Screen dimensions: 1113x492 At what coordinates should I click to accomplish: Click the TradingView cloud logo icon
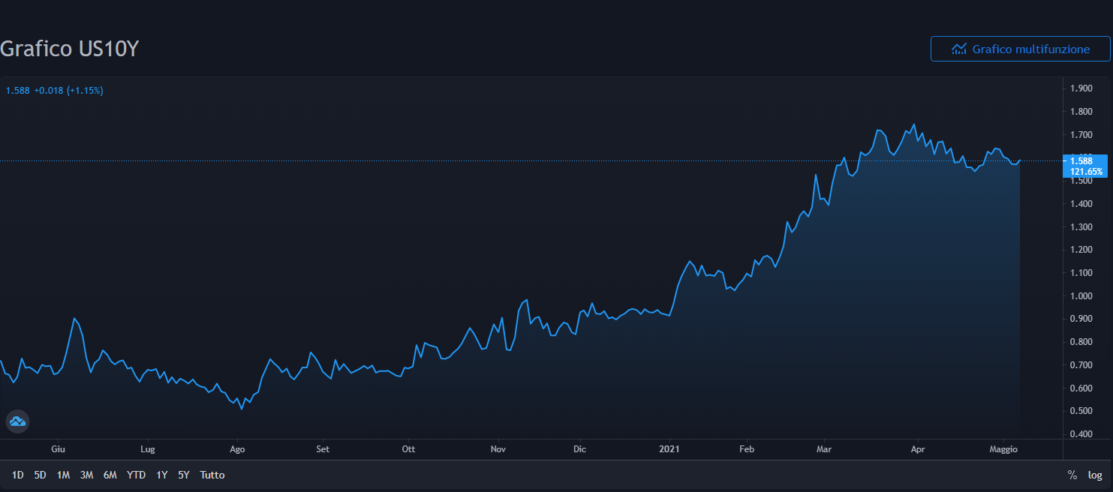tap(17, 421)
